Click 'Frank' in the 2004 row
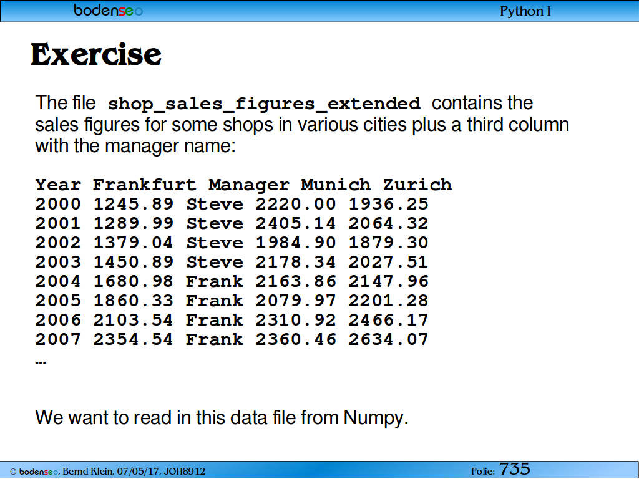Screen dimensions: 639x479 pos(215,281)
